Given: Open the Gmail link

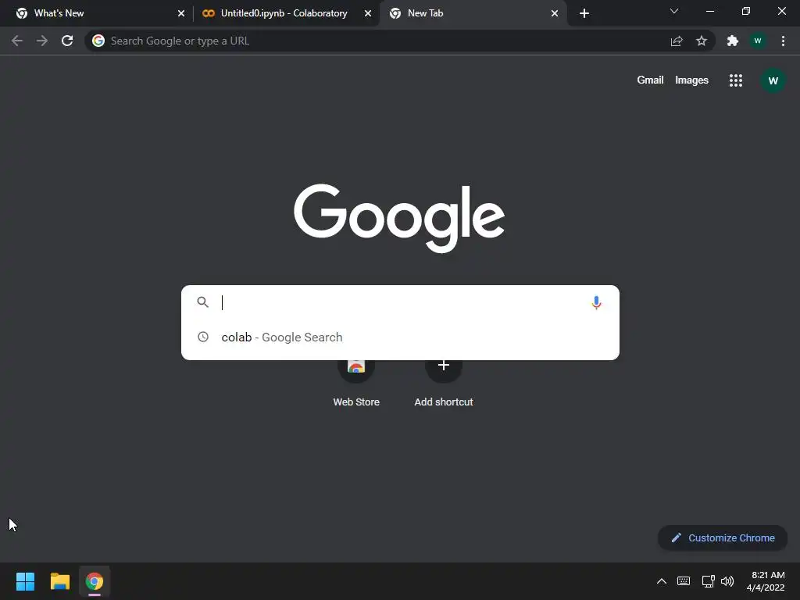Looking at the screenshot, I should (x=650, y=80).
